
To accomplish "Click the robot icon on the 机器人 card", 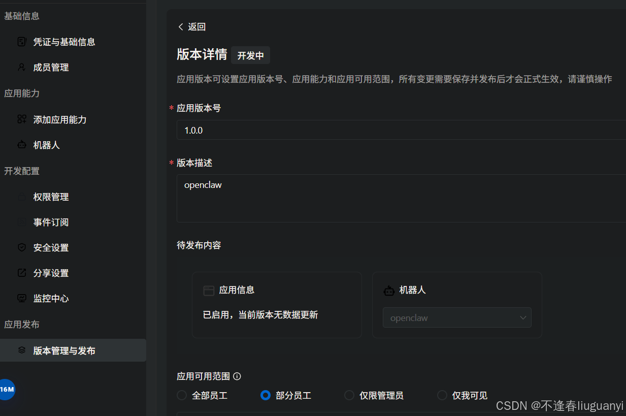I will (x=389, y=291).
